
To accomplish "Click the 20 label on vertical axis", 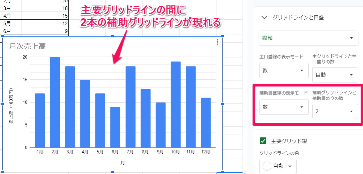I will click(25, 57).
